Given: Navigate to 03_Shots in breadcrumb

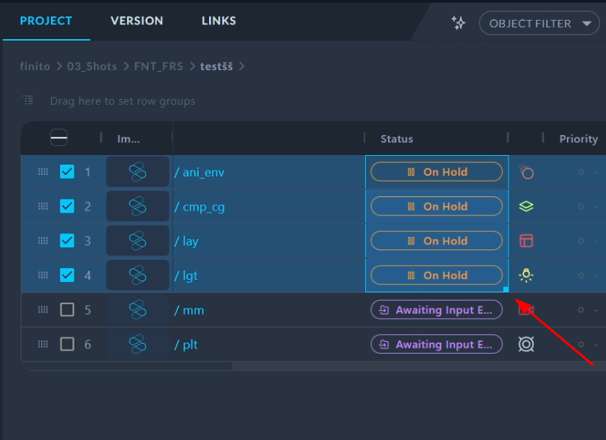Looking at the screenshot, I should [92, 66].
